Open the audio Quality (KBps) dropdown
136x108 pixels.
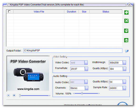124,82
